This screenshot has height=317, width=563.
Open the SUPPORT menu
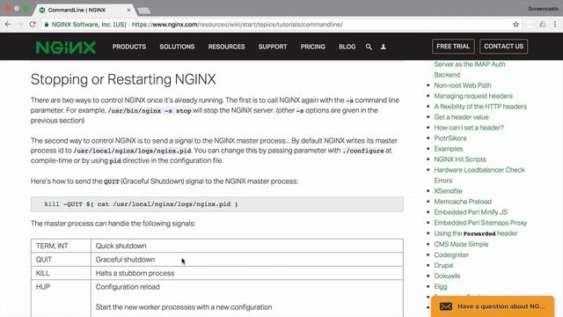tap(273, 47)
